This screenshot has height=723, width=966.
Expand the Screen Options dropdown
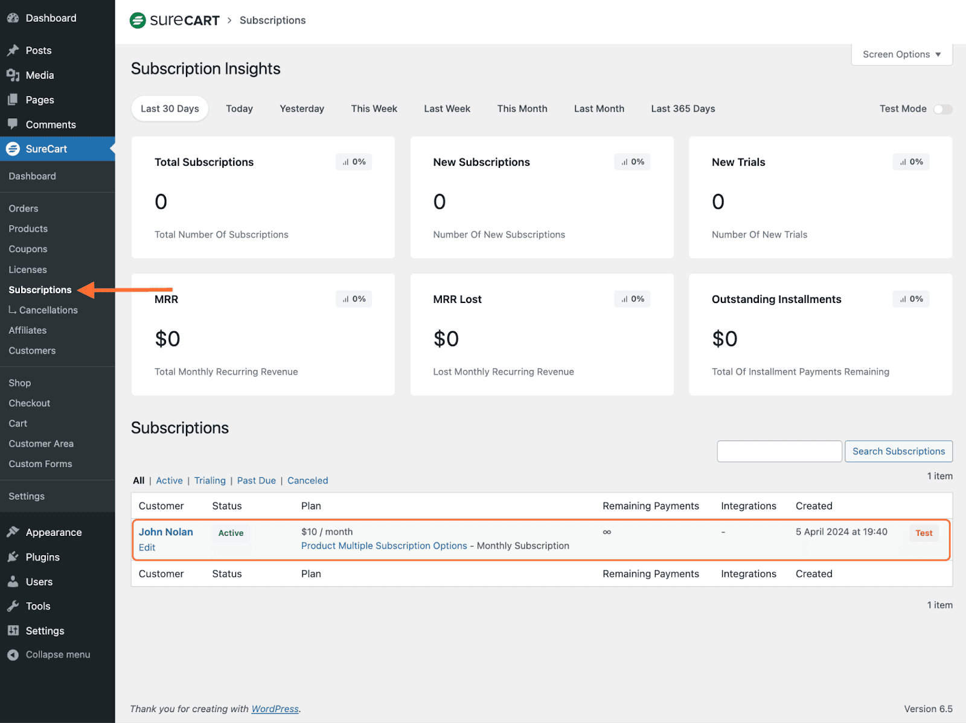tap(901, 54)
